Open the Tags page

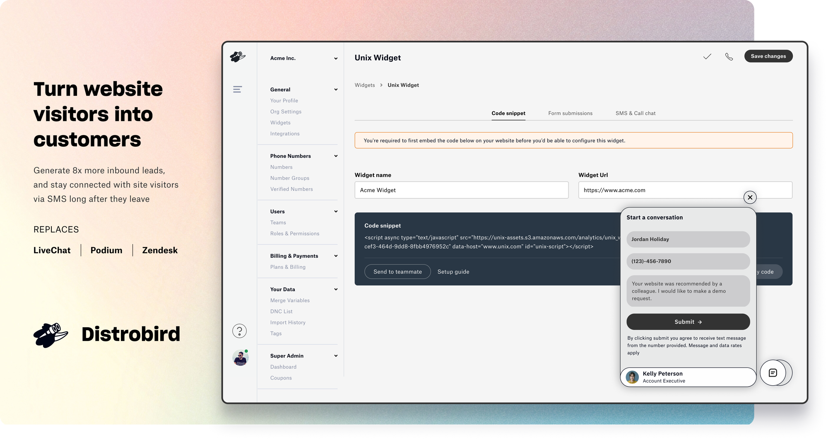tap(276, 334)
